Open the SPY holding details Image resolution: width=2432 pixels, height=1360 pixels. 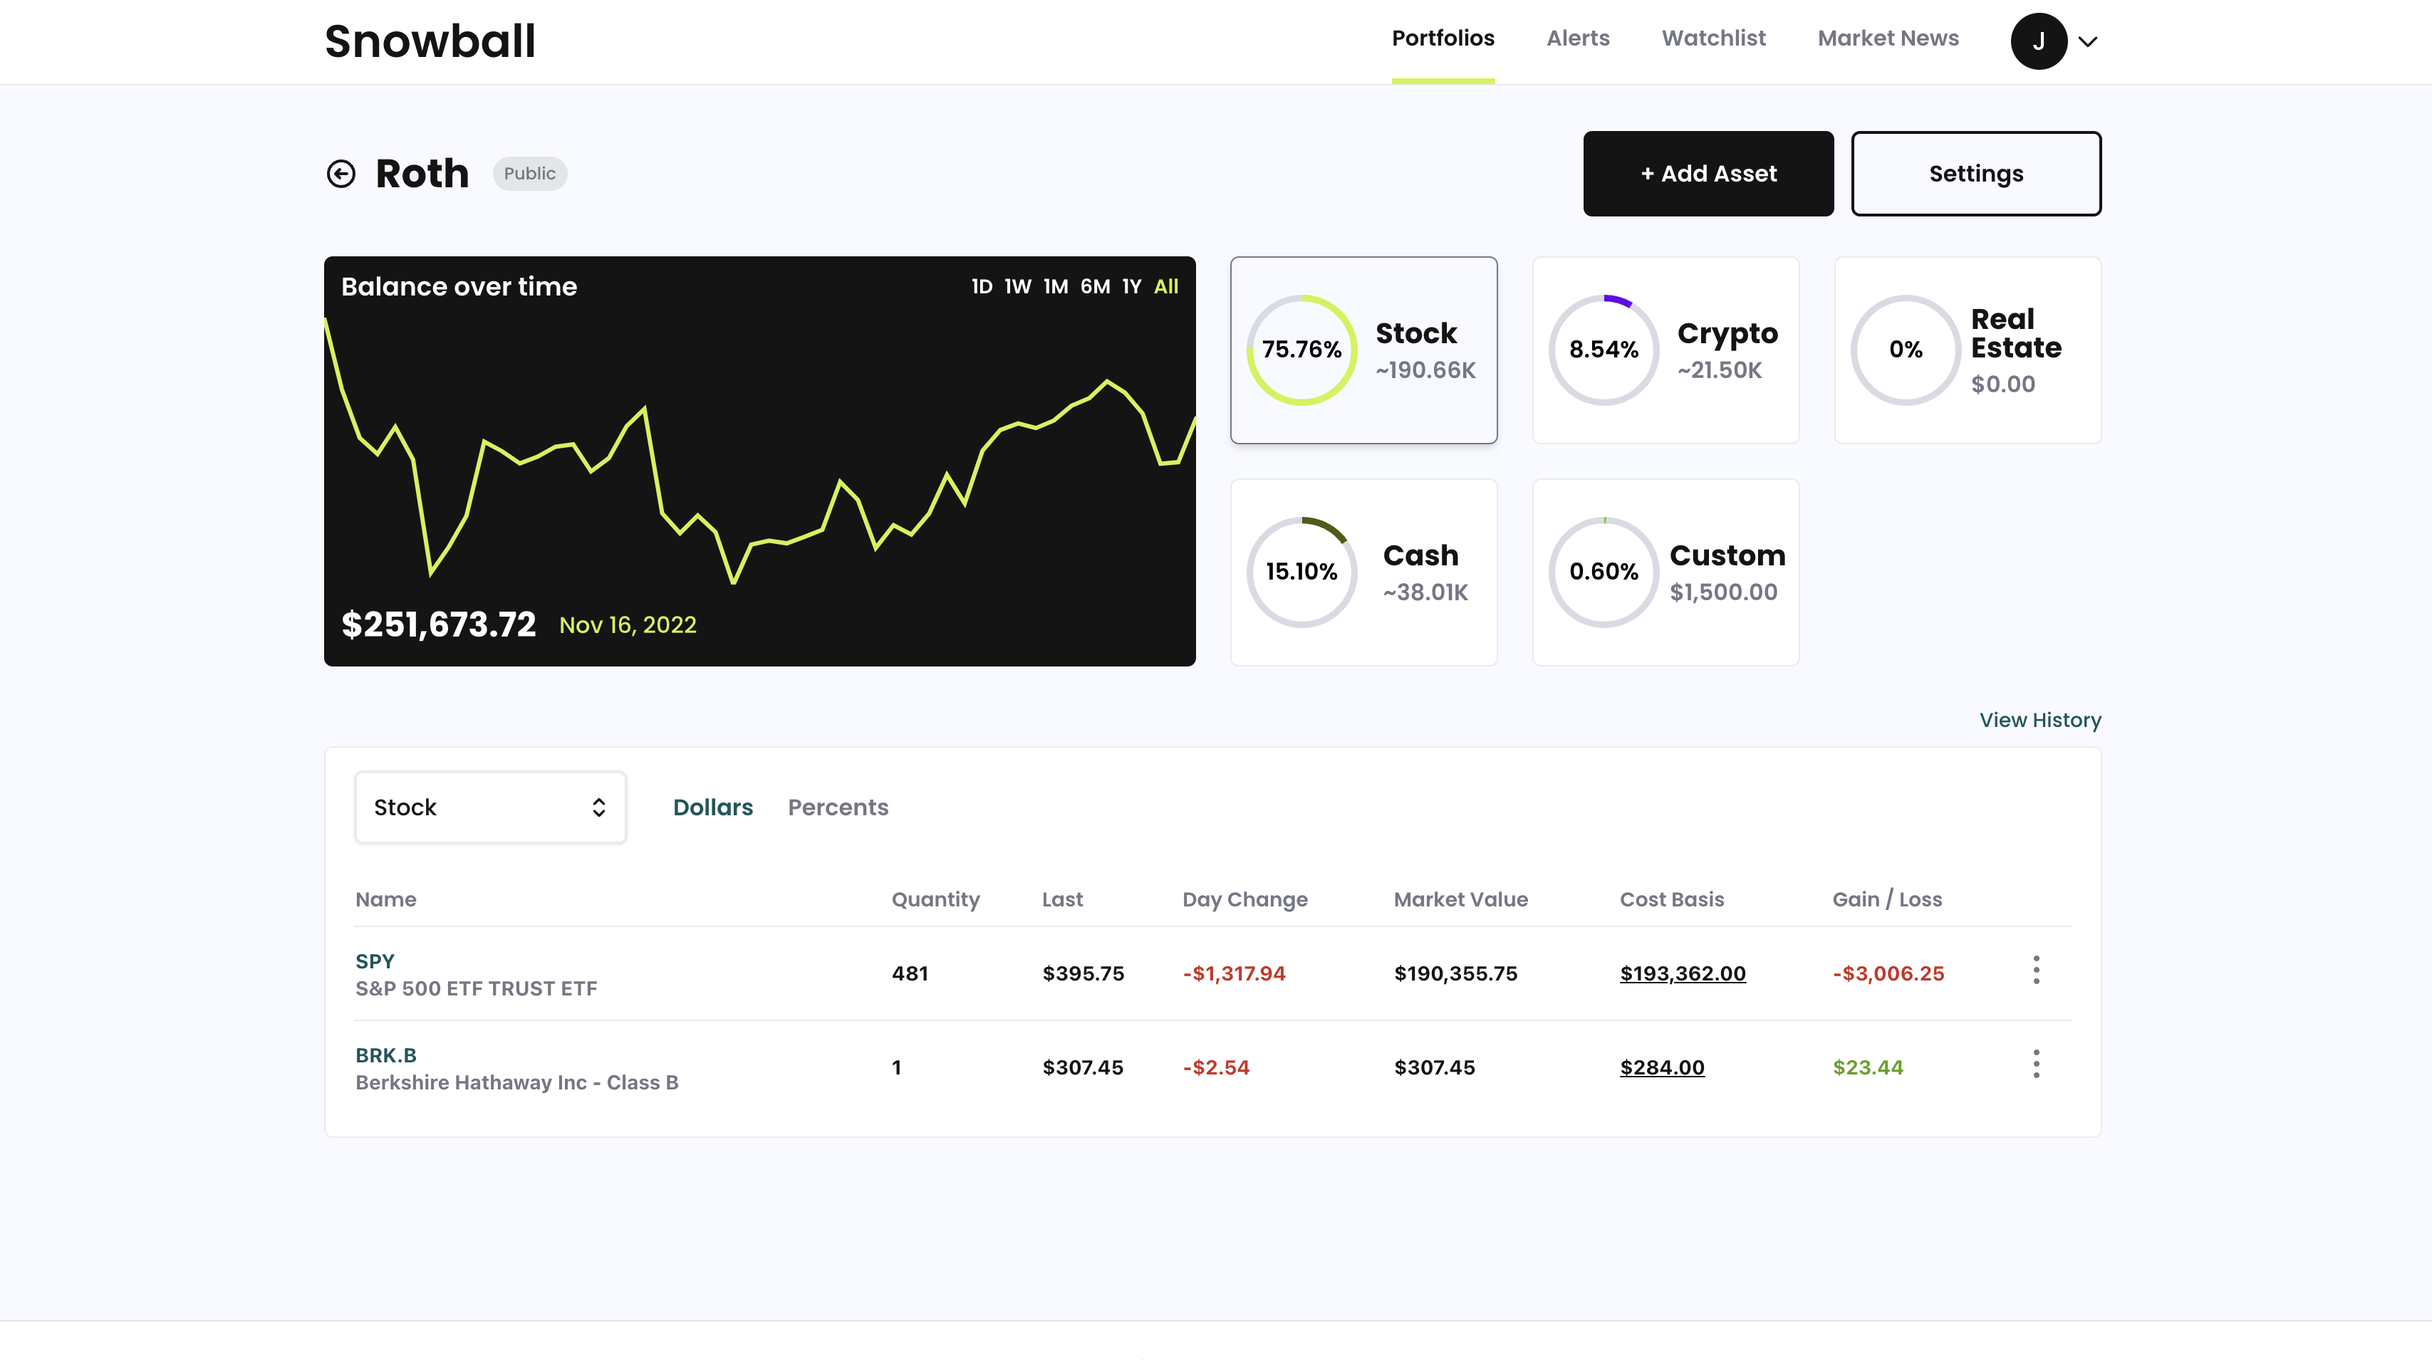[x=375, y=961]
